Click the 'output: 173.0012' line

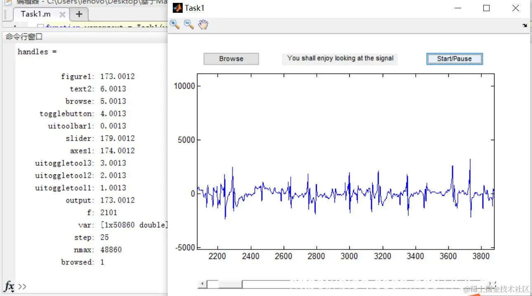tap(100, 200)
